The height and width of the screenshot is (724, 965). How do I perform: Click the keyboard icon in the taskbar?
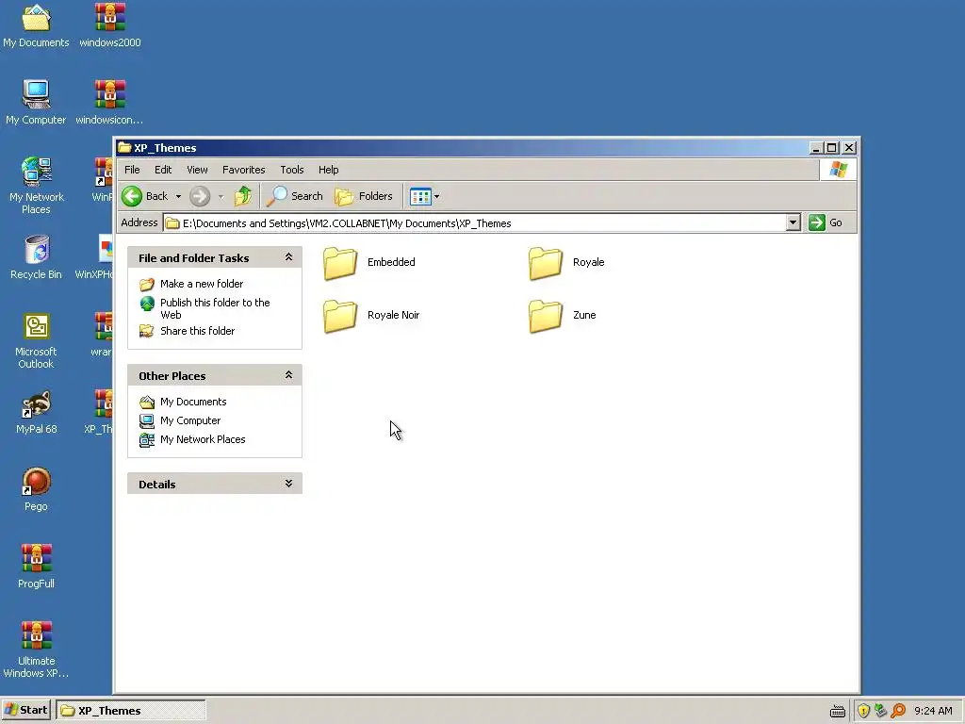point(838,712)
